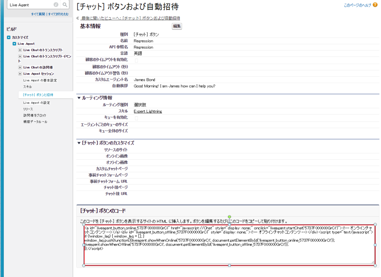
Task: Click the 基本情報 section heading
Action: coord(90,26)
